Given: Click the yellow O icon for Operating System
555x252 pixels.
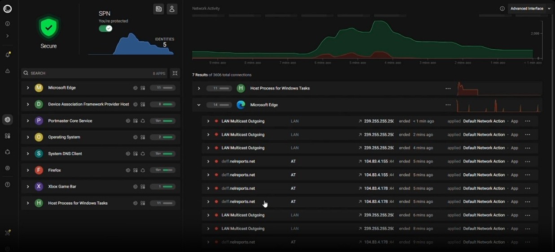Looking at the screenshot, I should click(39, 137).
